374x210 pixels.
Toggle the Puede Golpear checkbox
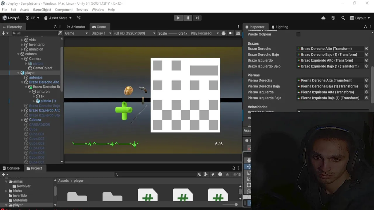coord(298,34)
